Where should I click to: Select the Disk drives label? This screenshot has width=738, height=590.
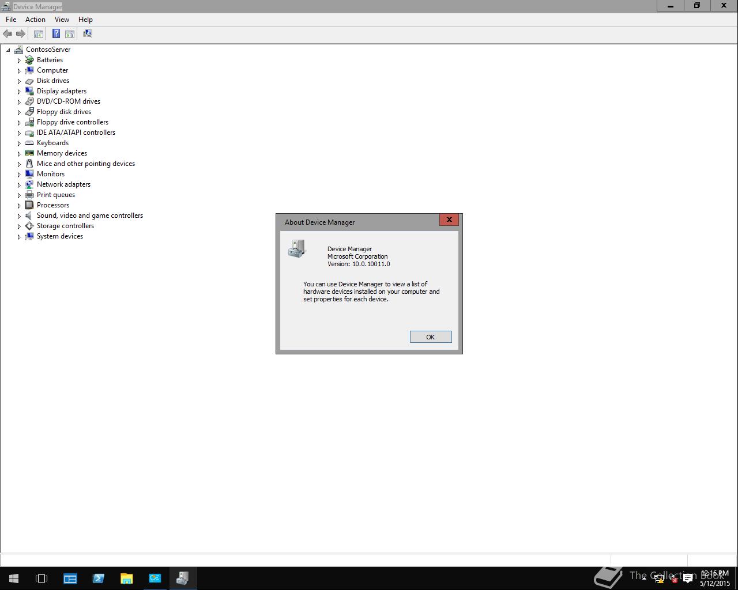coord(53,81)
